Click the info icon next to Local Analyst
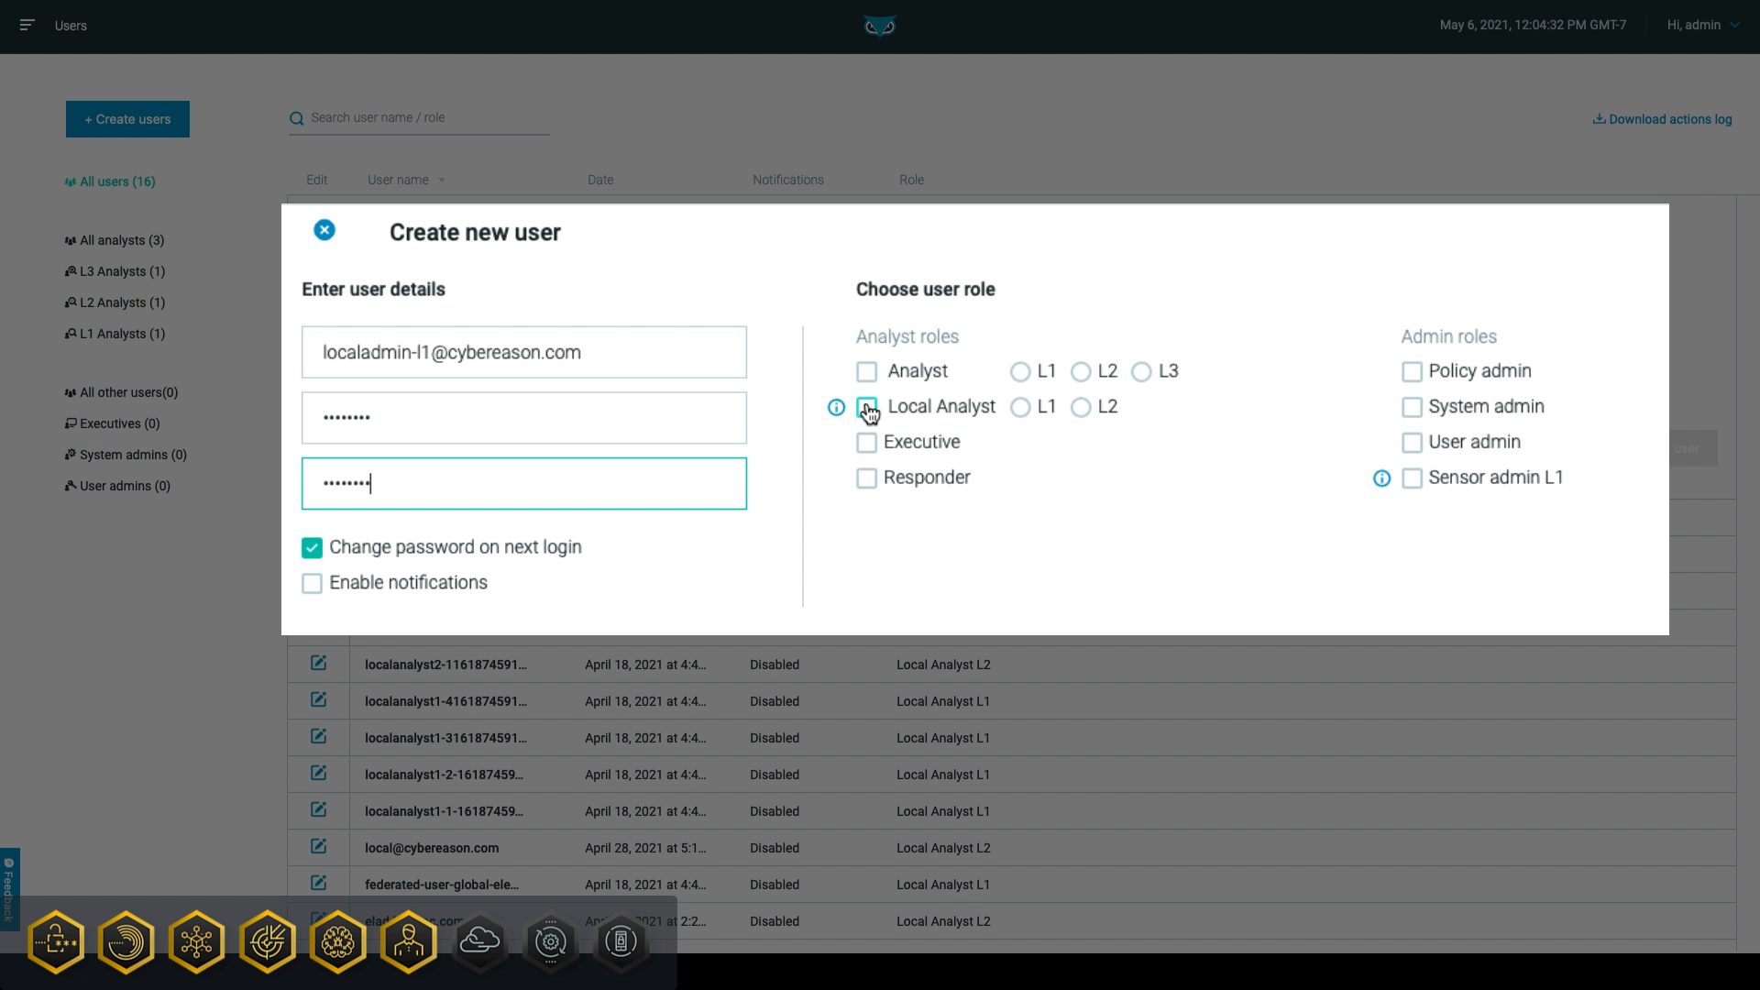The image size is (1760, 990). pyautogui.click(x=836, y=408)
